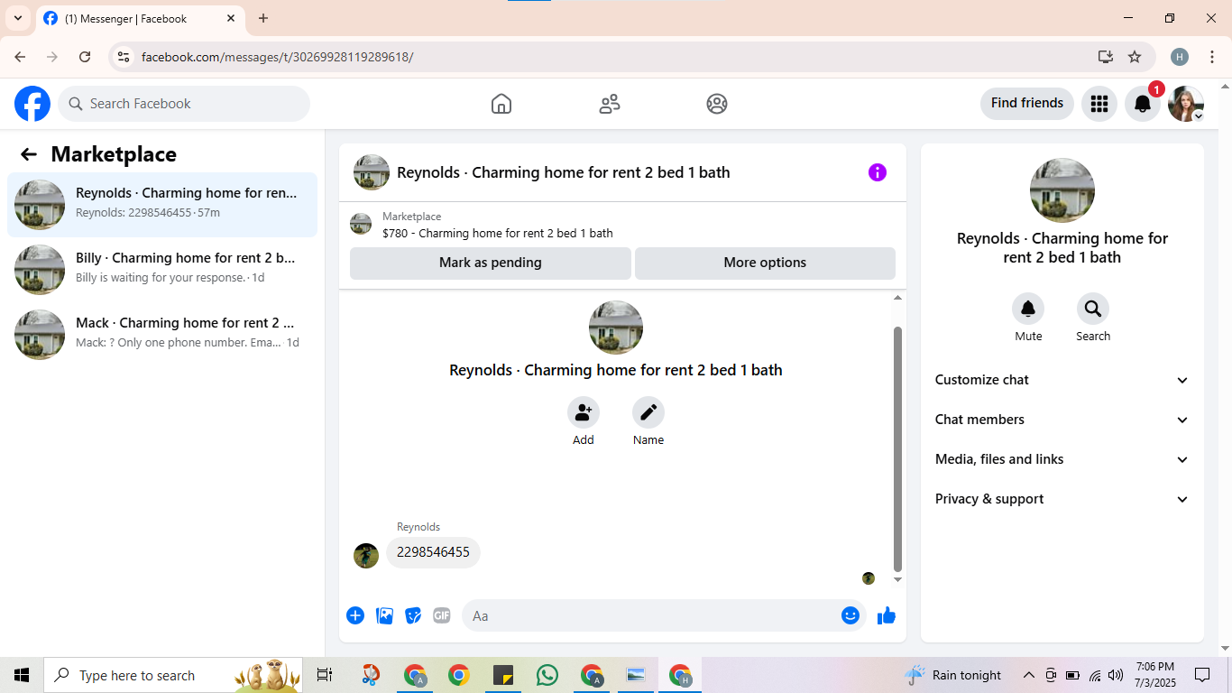Viewport: 1232px width, 693px height.
Task: Open Chrome three-dot menu
Action: click(x=1212, y=57)
